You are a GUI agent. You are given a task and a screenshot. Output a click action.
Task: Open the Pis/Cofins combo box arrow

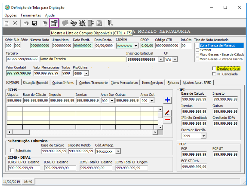(86, 74)
